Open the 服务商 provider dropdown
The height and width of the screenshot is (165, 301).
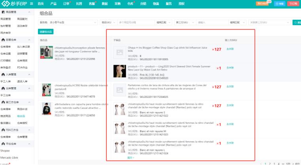(x=68, y=22)
